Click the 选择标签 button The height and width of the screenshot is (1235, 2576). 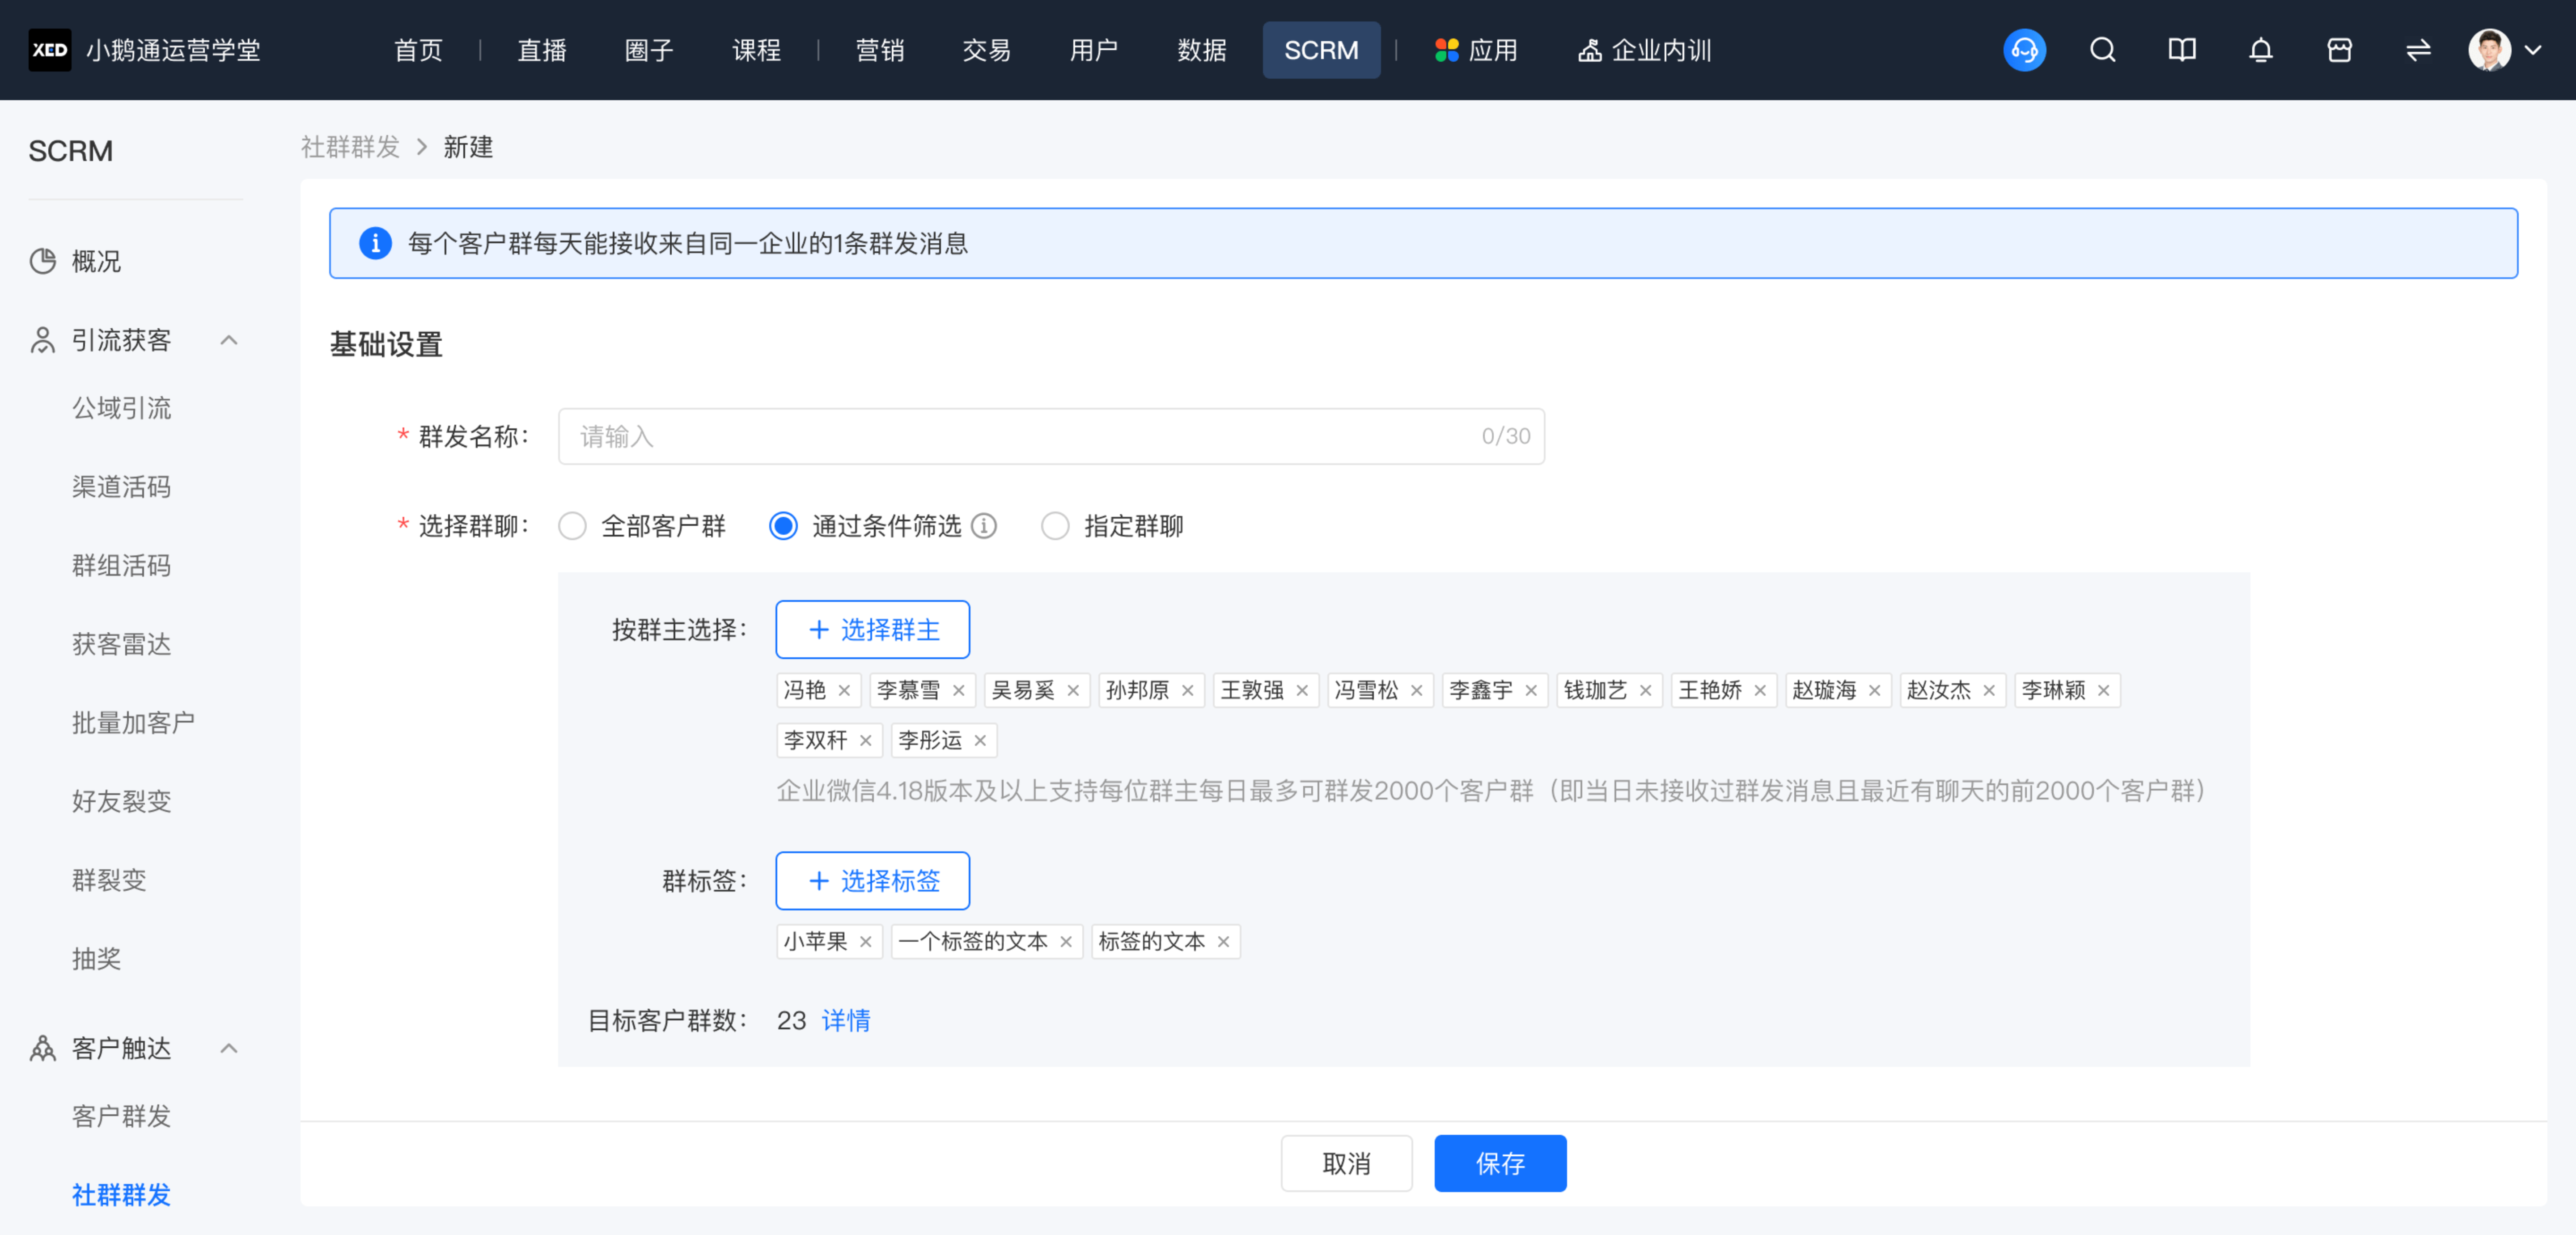872,881
